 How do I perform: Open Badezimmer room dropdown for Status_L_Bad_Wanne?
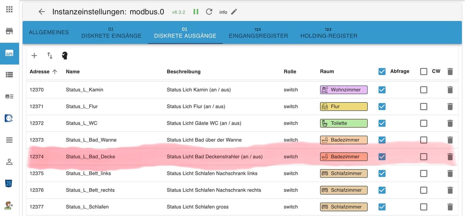(x=344, y=140)
